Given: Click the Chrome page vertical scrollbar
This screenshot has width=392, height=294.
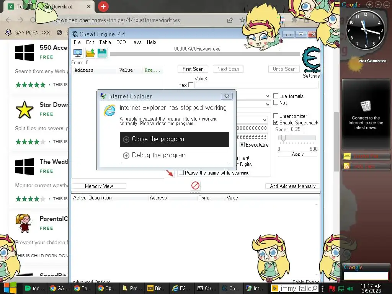Looking at the screenshot, I should click(336, 141).
